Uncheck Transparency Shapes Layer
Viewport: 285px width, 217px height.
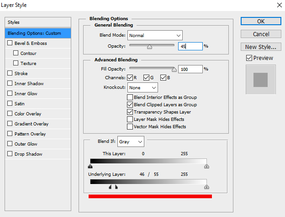pyautogui.click(x=130, y=112)
